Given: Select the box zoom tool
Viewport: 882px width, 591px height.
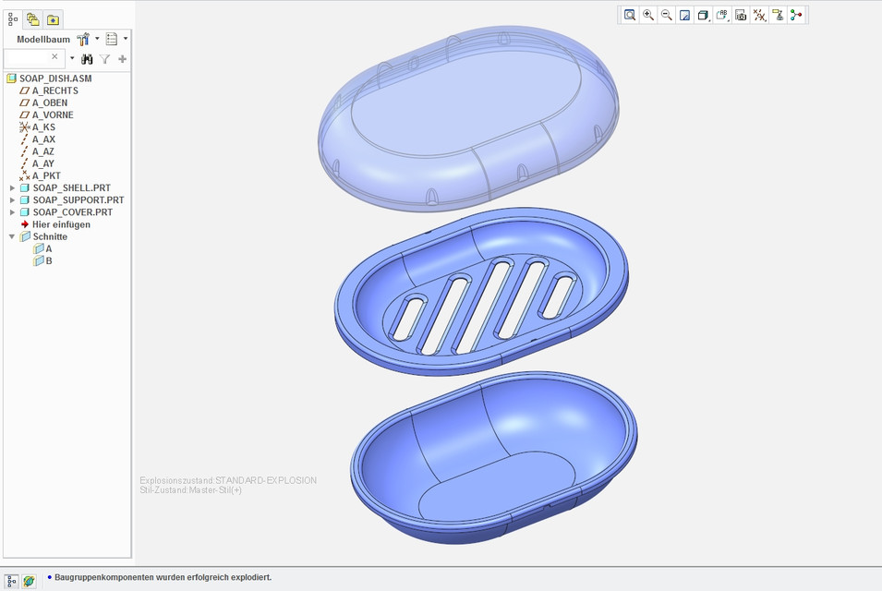Looking at the screenshot, I should click(x=631, y=15).
